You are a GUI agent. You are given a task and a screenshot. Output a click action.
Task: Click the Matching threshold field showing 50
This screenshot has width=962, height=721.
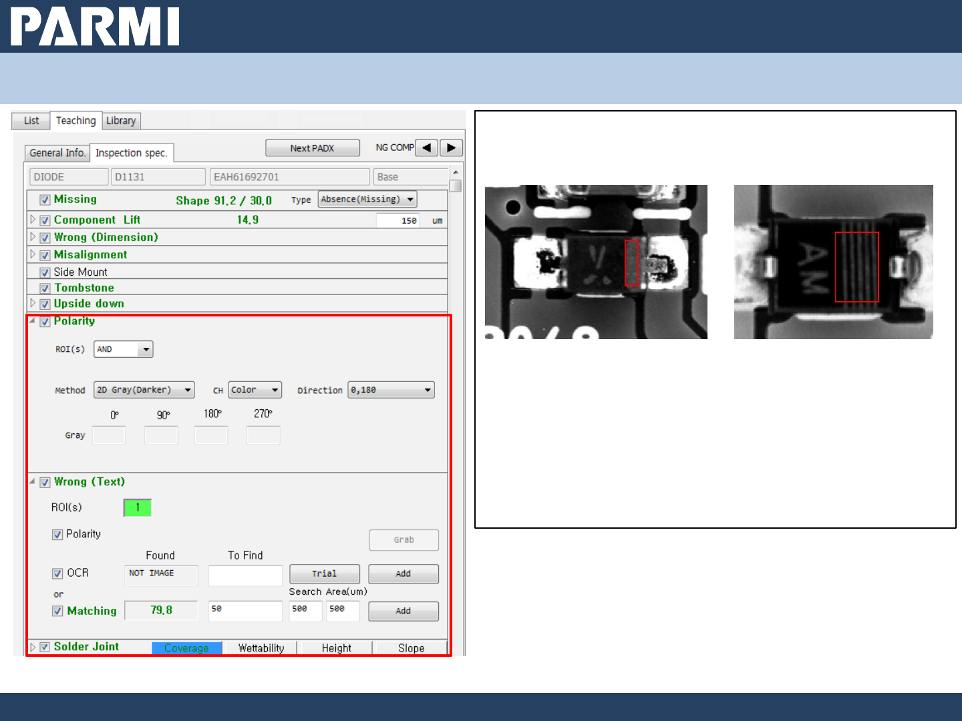[x=245, y=611]
